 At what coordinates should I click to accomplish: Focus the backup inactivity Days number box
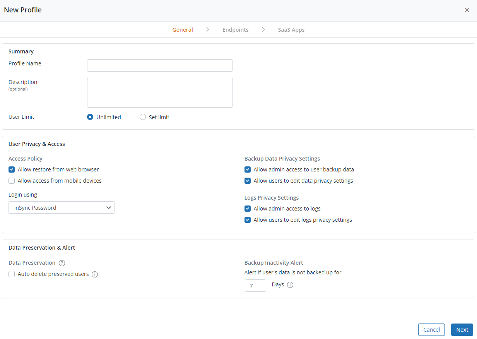click(x=255, y=286)
